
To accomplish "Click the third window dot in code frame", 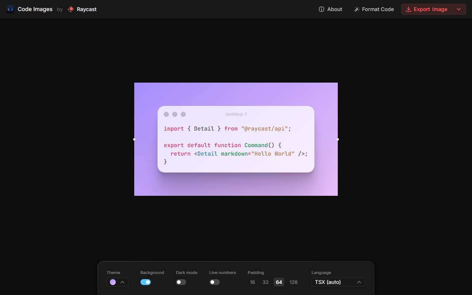I will (183, 114).
